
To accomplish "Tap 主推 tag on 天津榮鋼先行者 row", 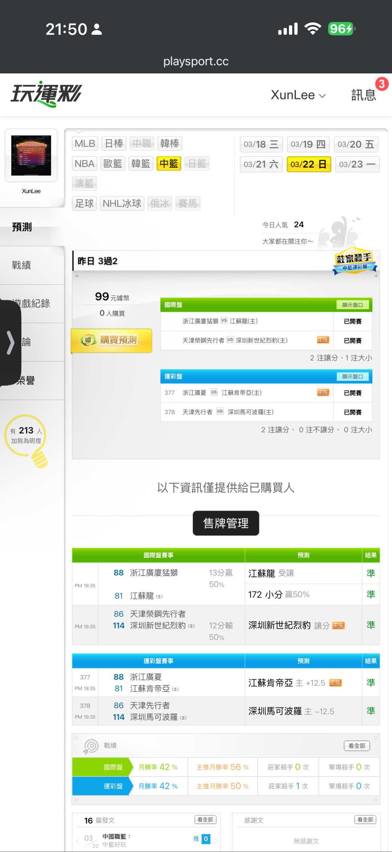I will click(x=323, y=340).
